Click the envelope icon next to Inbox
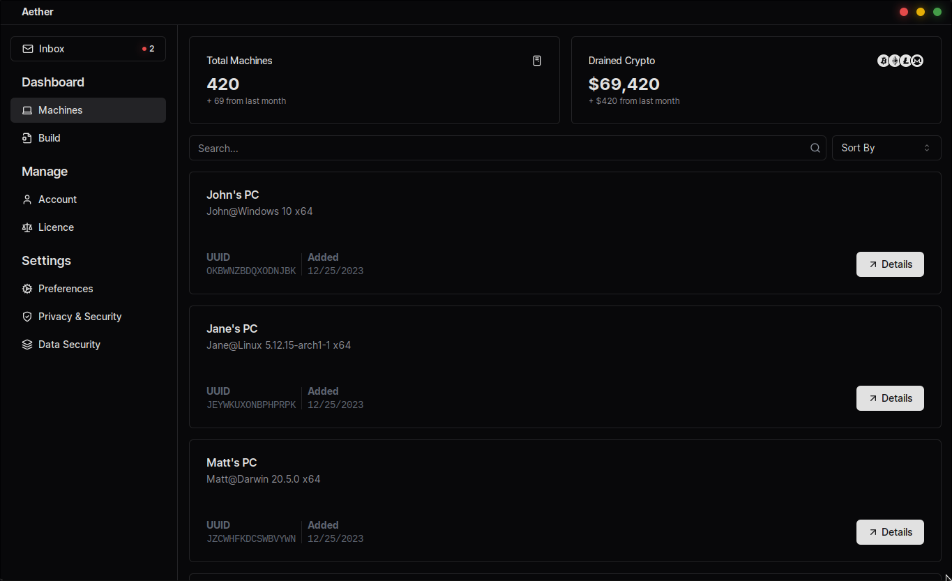The image size is (952, 581). click(x=27, y=48)
